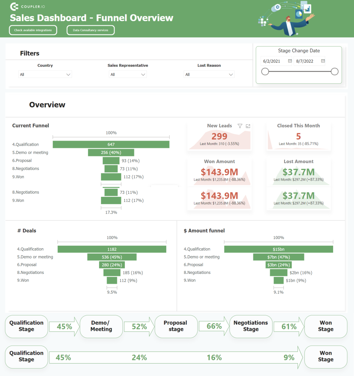Click the Coupler.io logo icon

pyautogui.click(x=14, y=7)
